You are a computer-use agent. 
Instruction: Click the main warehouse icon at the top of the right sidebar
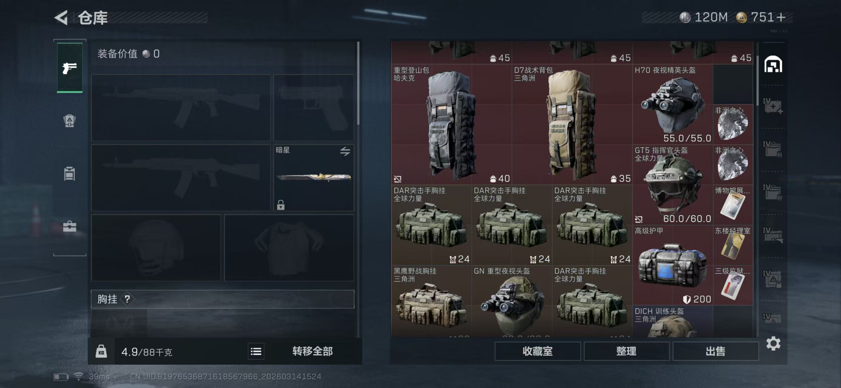tap(773, 64)
